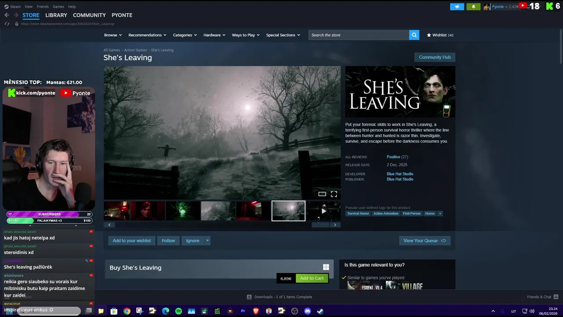
Task: Enter fullscreen on the screenshot viewer
Action: click(334, 194)
